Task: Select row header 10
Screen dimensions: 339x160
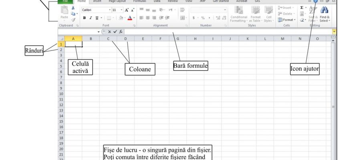Action: pyautogui.click(x=61, y=94)
